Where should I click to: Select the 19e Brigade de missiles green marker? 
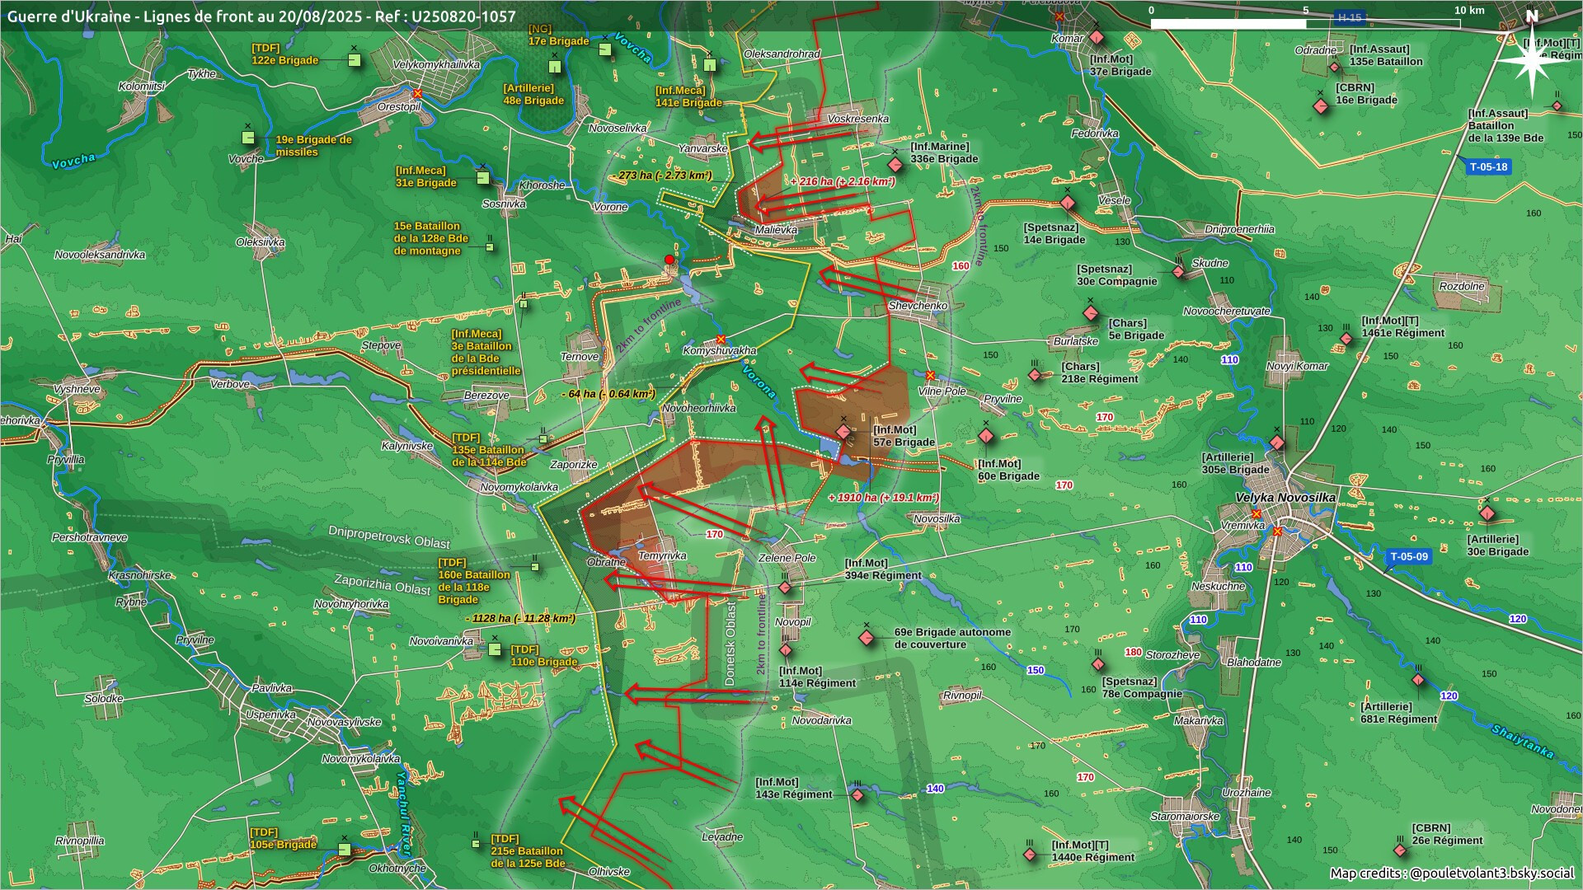247,137
